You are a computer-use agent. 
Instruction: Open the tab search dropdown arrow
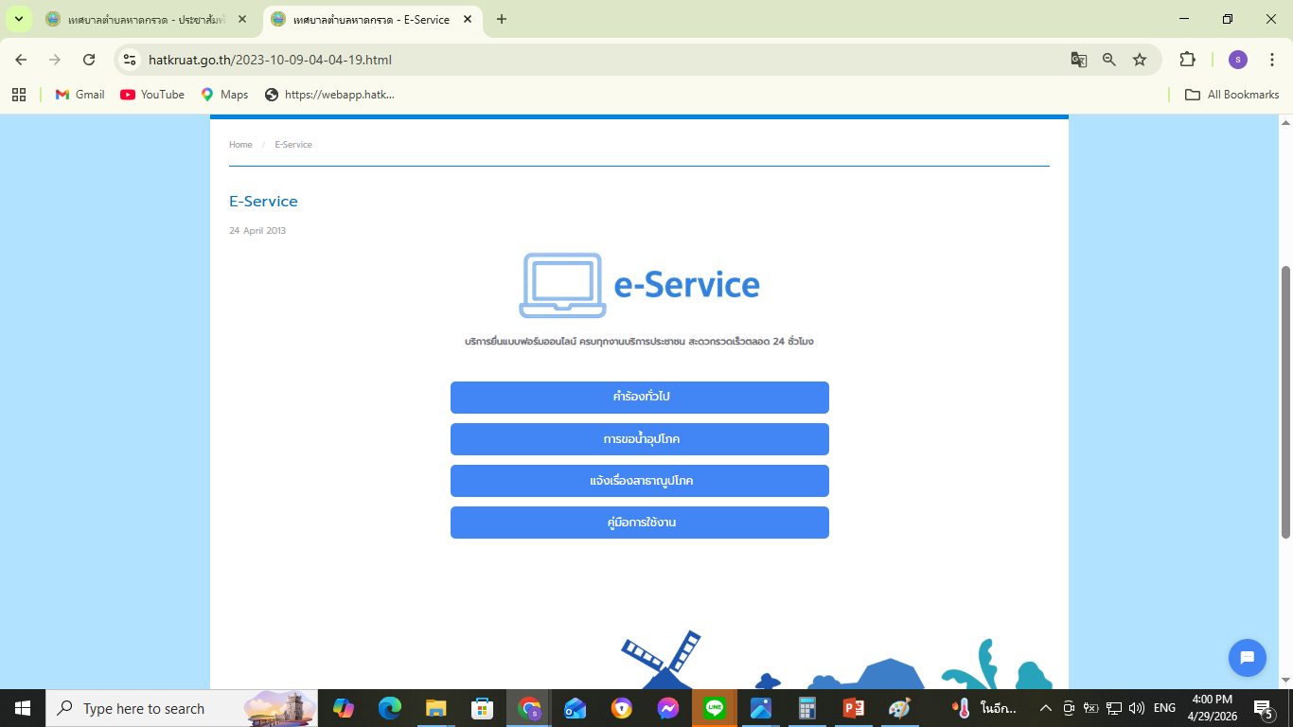click(18, 19)
